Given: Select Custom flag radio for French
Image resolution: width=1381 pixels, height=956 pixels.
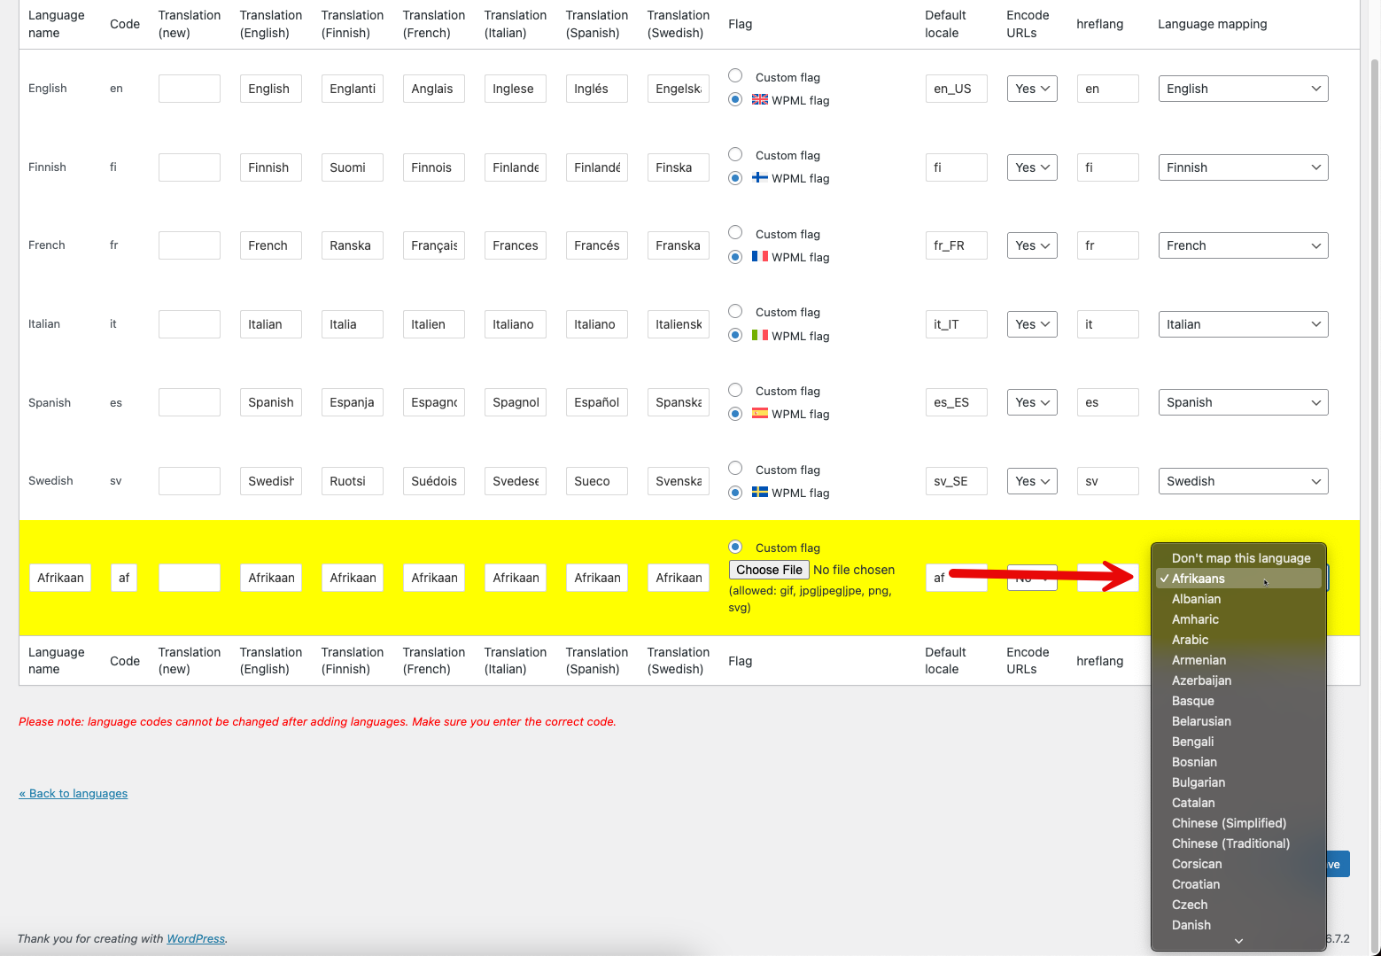Looking at the screenshot, I should pos(735,232).
